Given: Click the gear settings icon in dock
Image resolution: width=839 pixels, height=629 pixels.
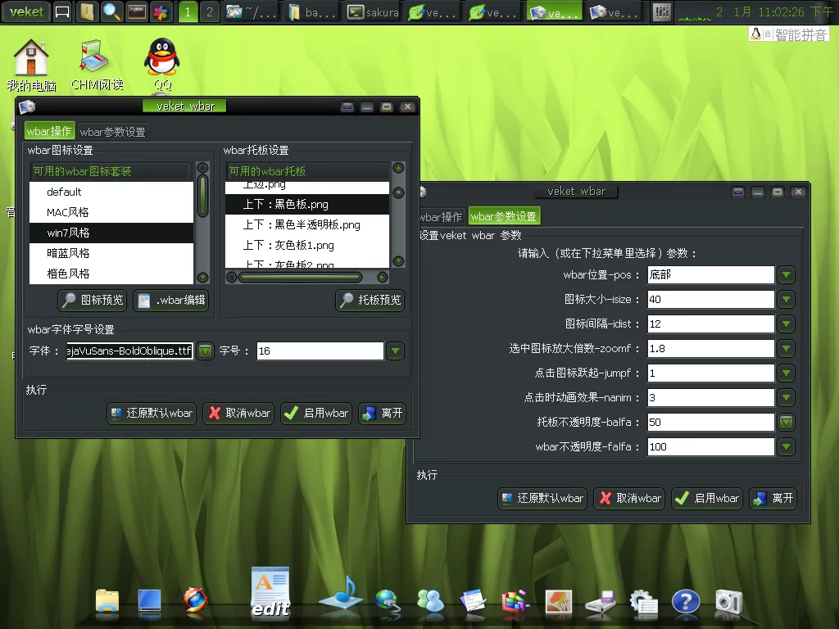Looking at the screenshot, I should pyautogui.click(x=643, y=603).
